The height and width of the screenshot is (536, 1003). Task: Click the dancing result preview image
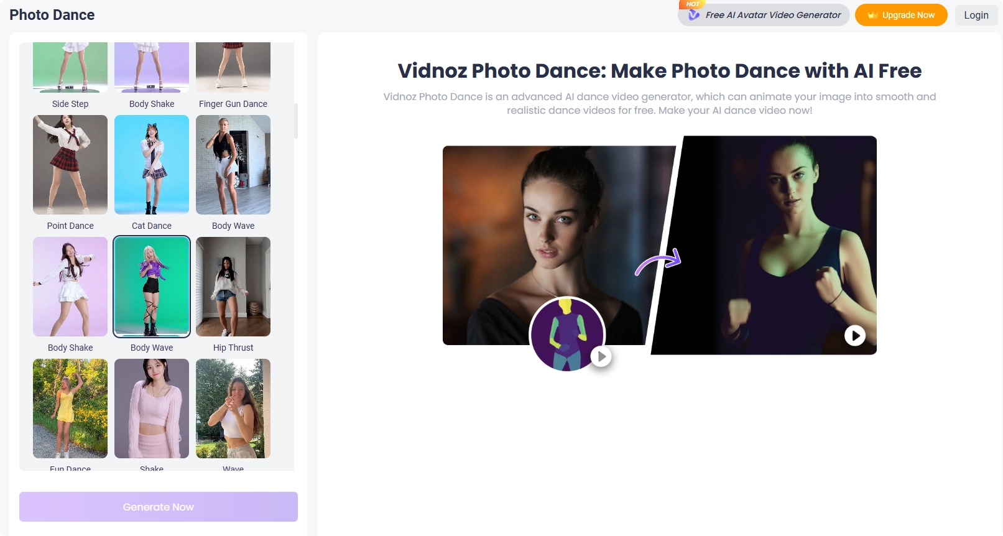[x=765, y=245]
